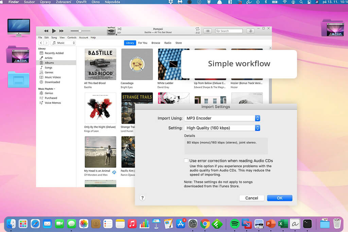Open the File menu in iTunes
The width and height of the screenshot is (348, 232).
coord(40,37)
